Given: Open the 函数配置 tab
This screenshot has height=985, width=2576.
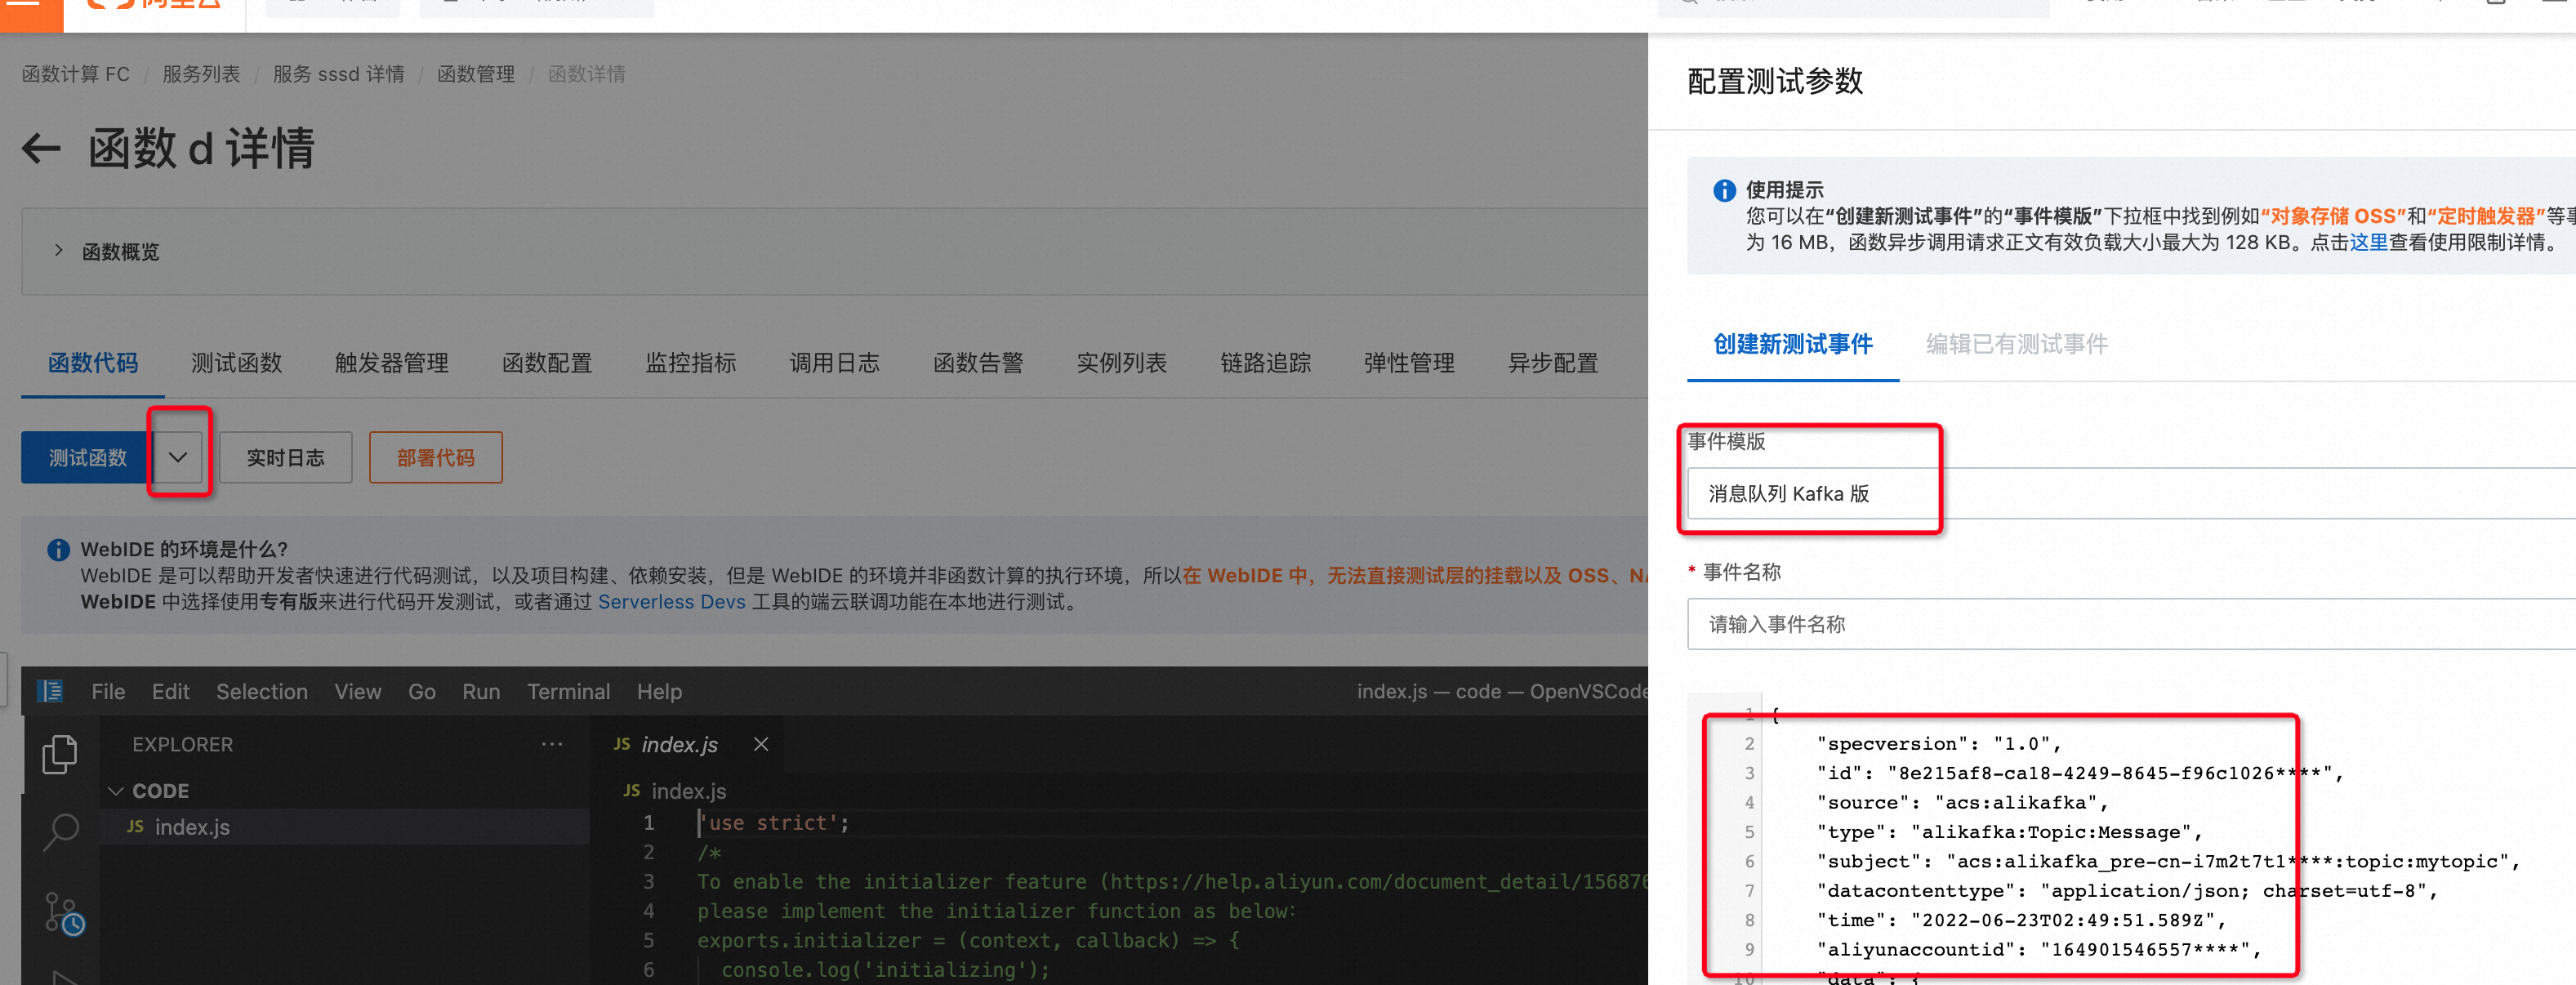Looking at the screenshot, I should click(547, 363).
